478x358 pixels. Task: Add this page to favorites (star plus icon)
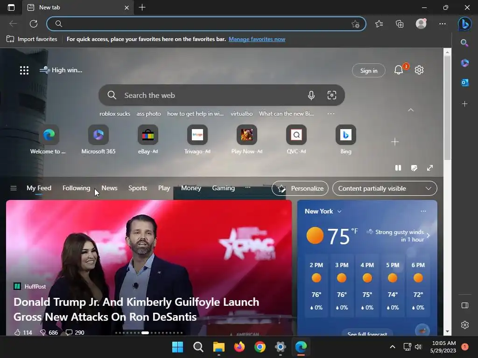pos(355,24)
